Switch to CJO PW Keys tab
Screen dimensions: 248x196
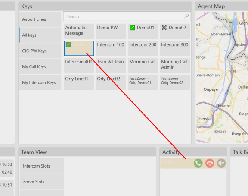[x=40, y=51]
